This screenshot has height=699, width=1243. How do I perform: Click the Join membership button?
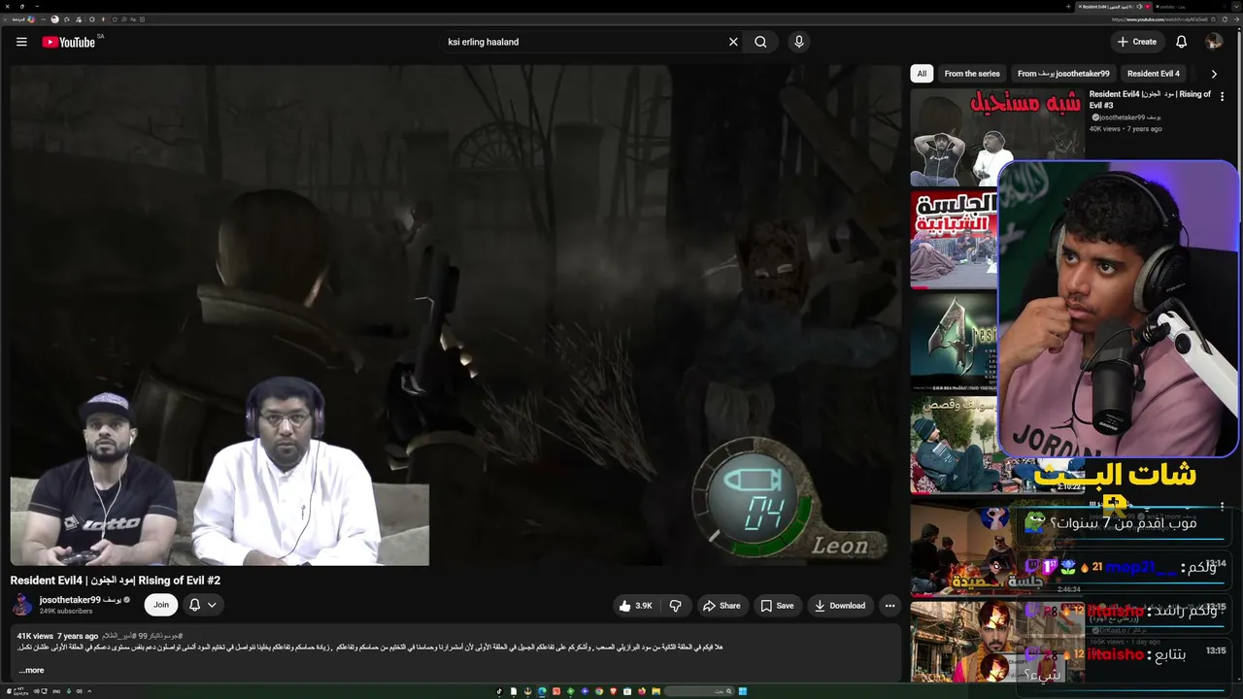click(161, 605)
